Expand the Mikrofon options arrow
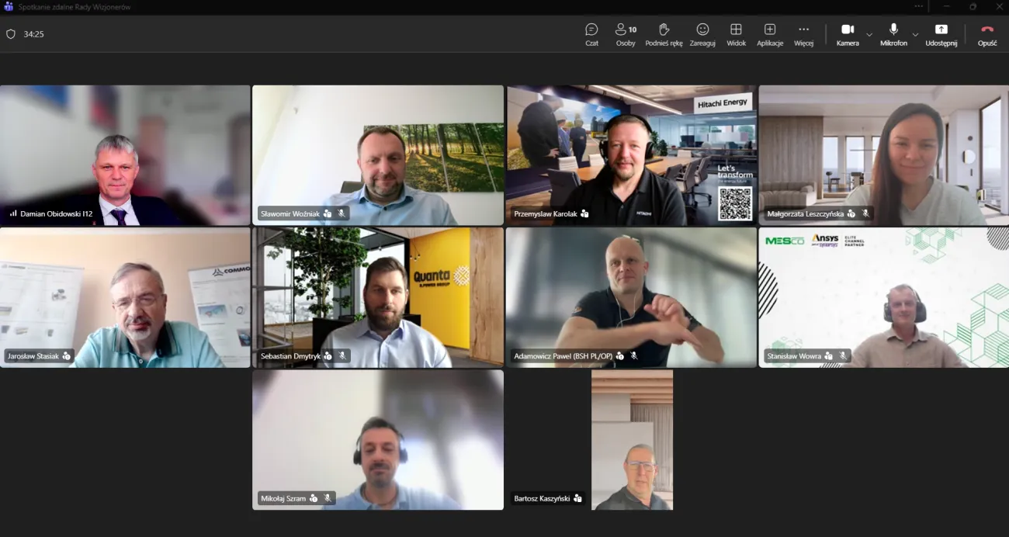The image size is (1009, 537). [x=915, y=34]
